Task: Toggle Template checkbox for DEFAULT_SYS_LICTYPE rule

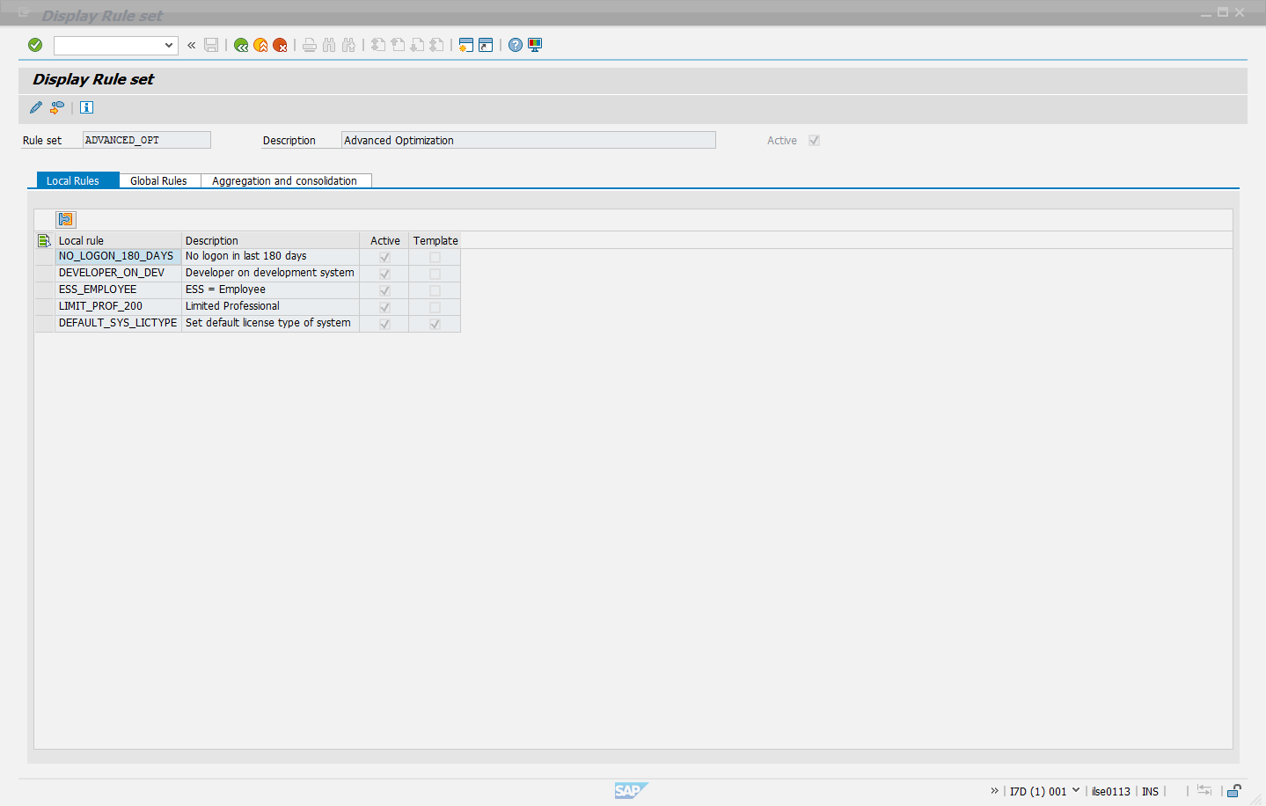Action: click(435, 324)
